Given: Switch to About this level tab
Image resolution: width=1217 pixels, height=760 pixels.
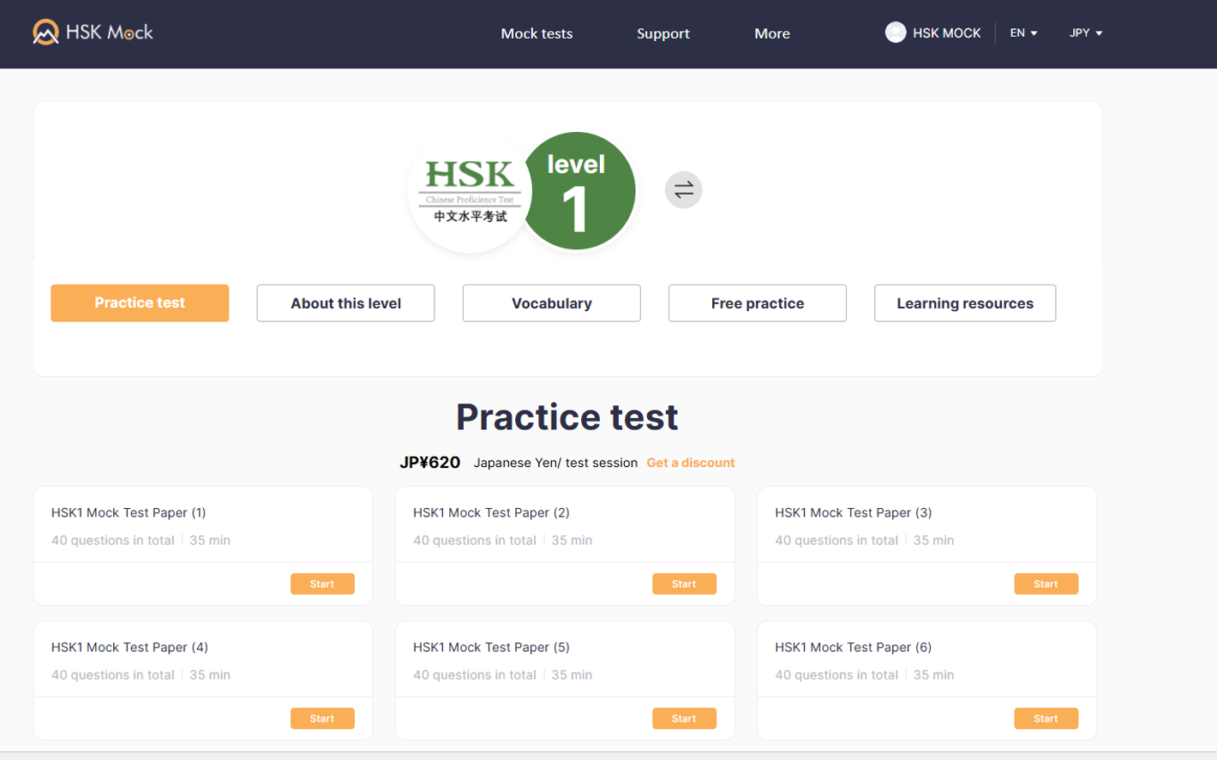Looking at the screenshot, I should [345, 303].
